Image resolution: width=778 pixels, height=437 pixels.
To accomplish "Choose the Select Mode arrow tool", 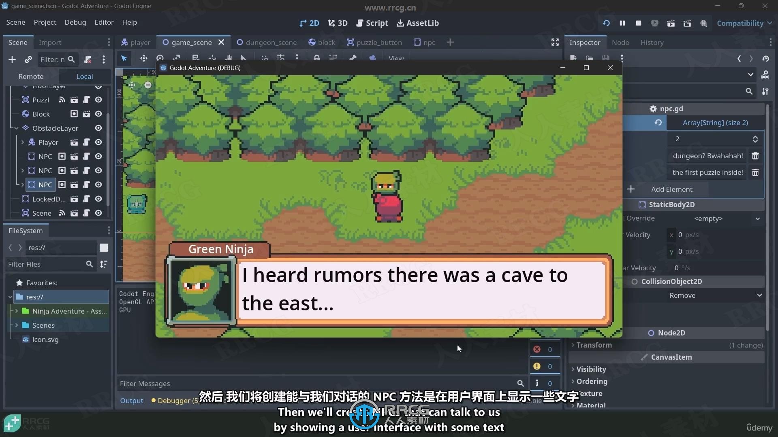I will click(x=124, y=58).
